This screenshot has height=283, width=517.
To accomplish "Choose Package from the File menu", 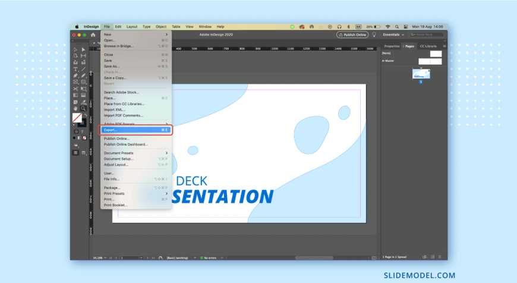I will click(x=136, y=188).
